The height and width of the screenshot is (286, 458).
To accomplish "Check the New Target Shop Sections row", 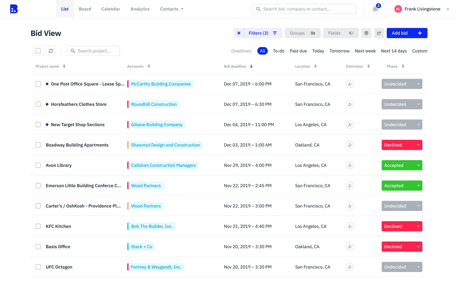I will 38,125.
